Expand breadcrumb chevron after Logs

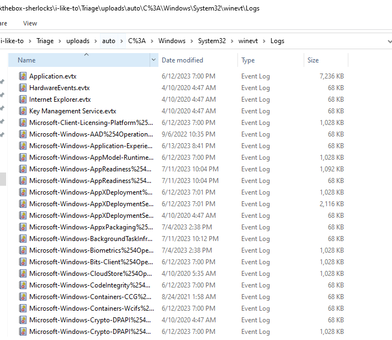tap(290, 41)
